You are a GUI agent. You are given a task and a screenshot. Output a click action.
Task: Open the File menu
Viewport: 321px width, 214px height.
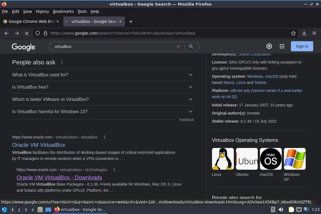[x=5, y=11]
